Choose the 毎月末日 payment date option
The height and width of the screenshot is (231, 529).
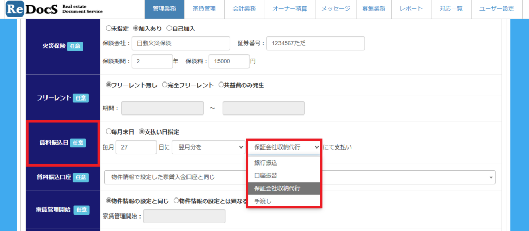coord(108,132)
